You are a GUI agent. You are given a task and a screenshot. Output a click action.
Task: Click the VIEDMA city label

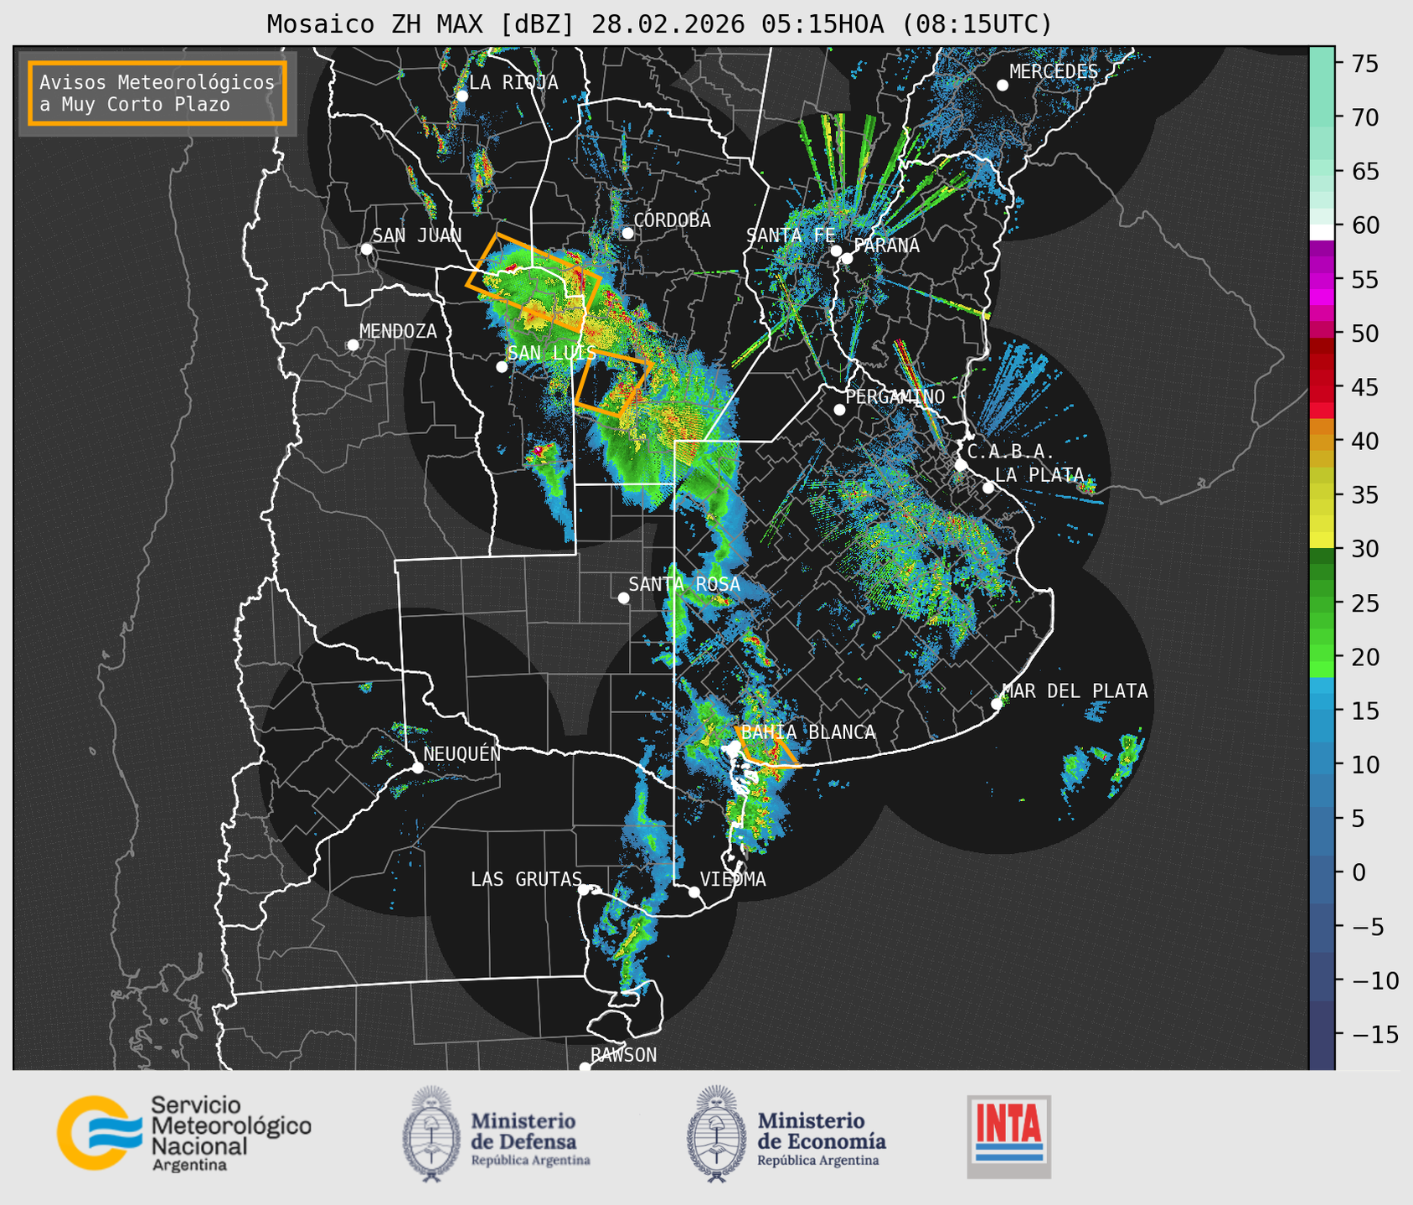click(x=733, y=879)
